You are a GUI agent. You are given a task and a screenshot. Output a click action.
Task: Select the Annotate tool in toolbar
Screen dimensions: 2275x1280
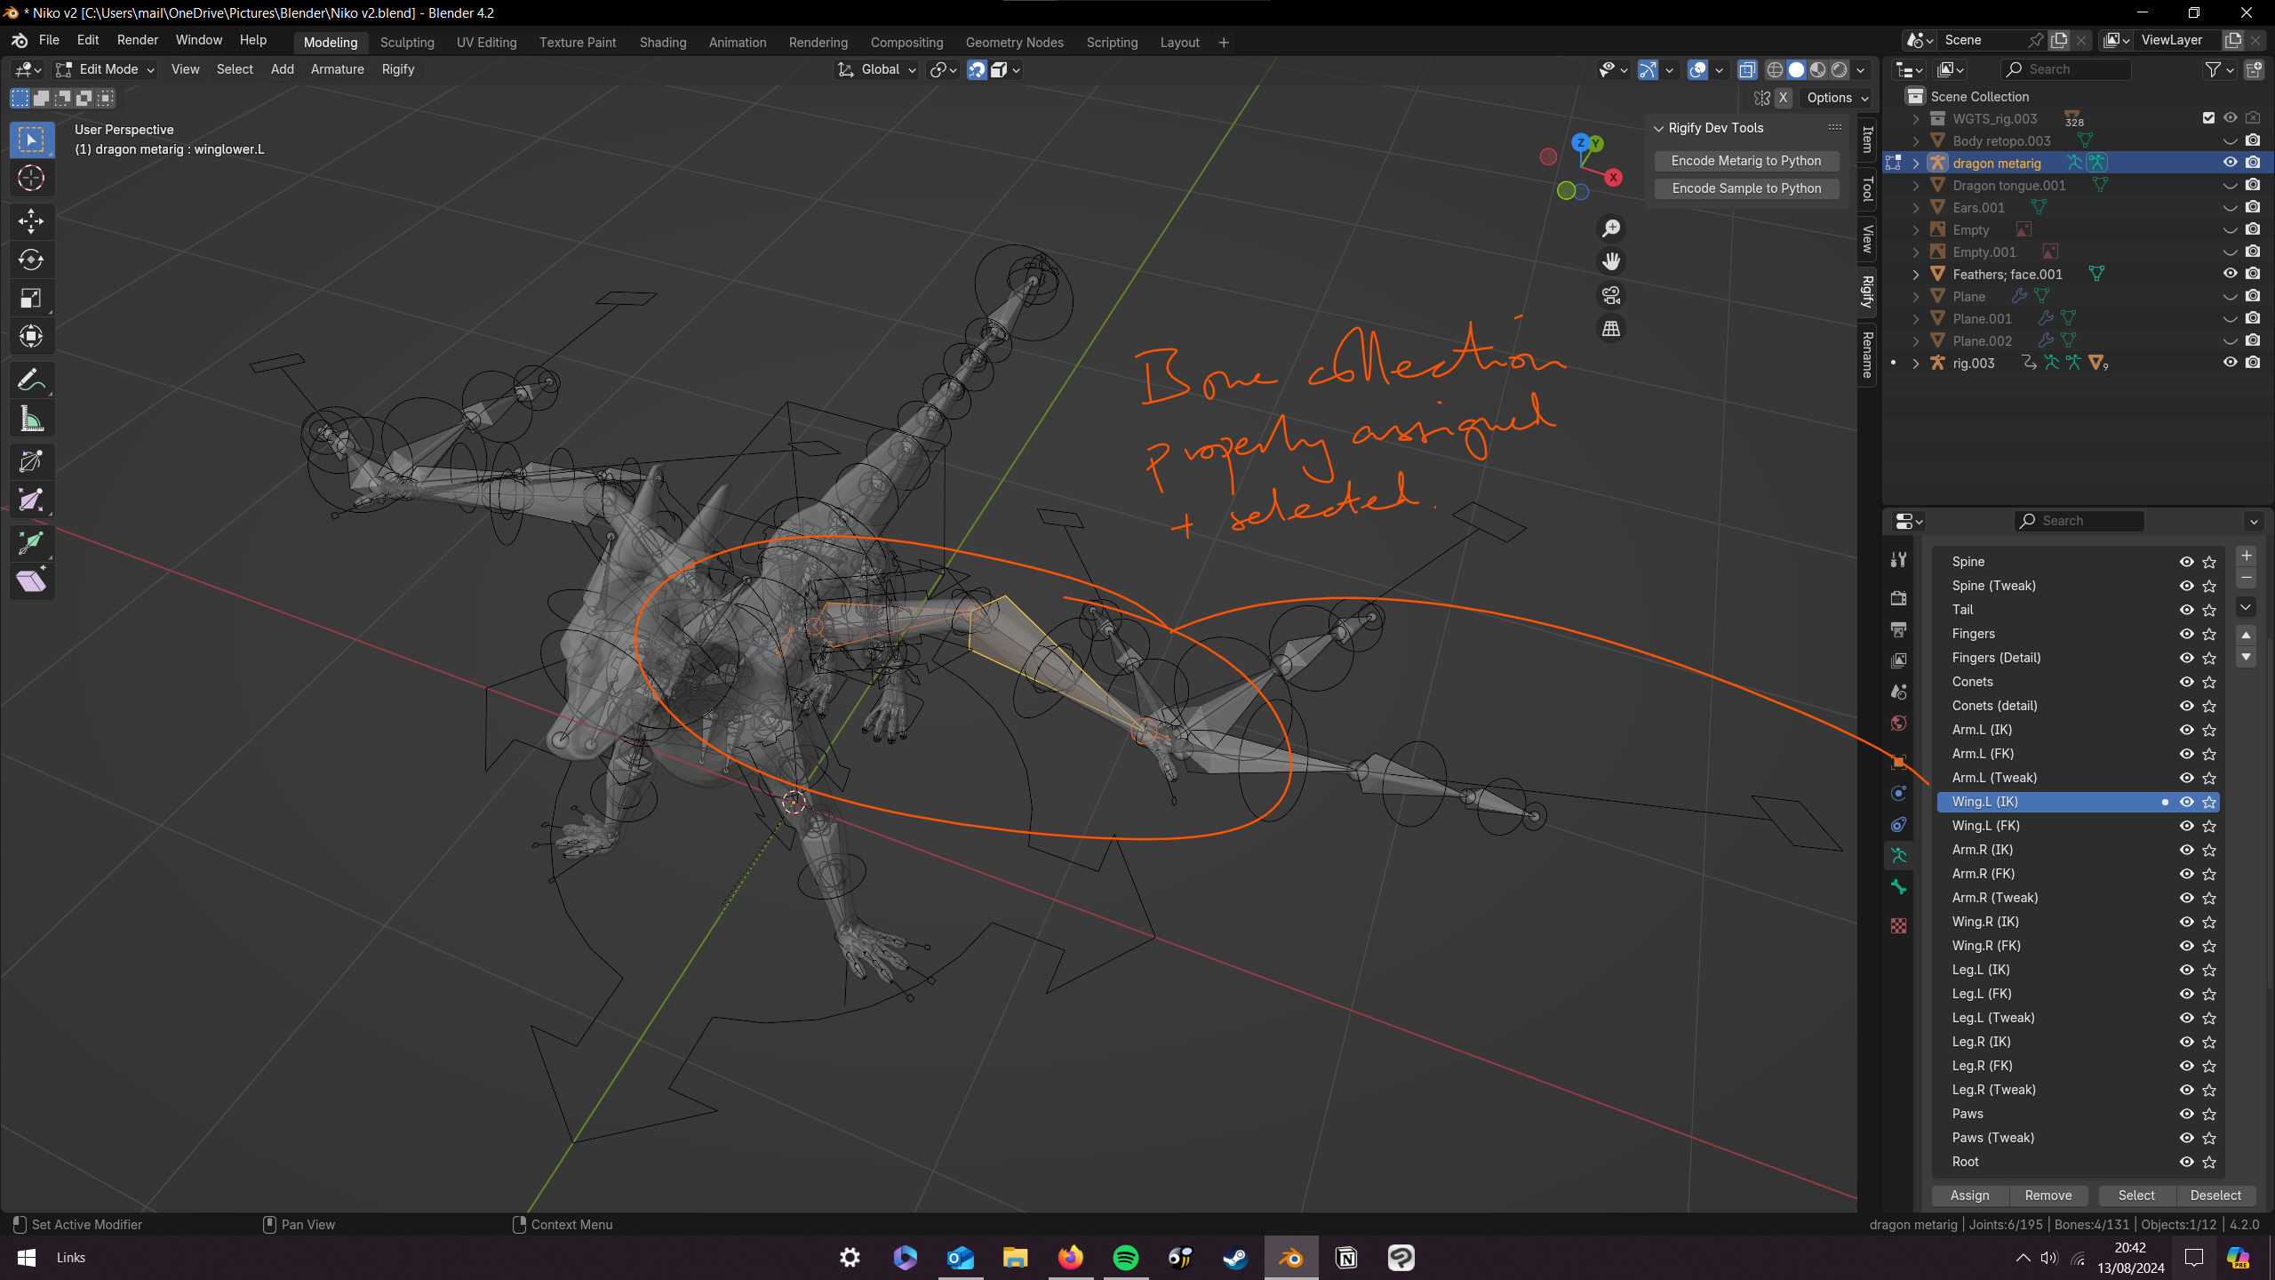coord(31,380)
